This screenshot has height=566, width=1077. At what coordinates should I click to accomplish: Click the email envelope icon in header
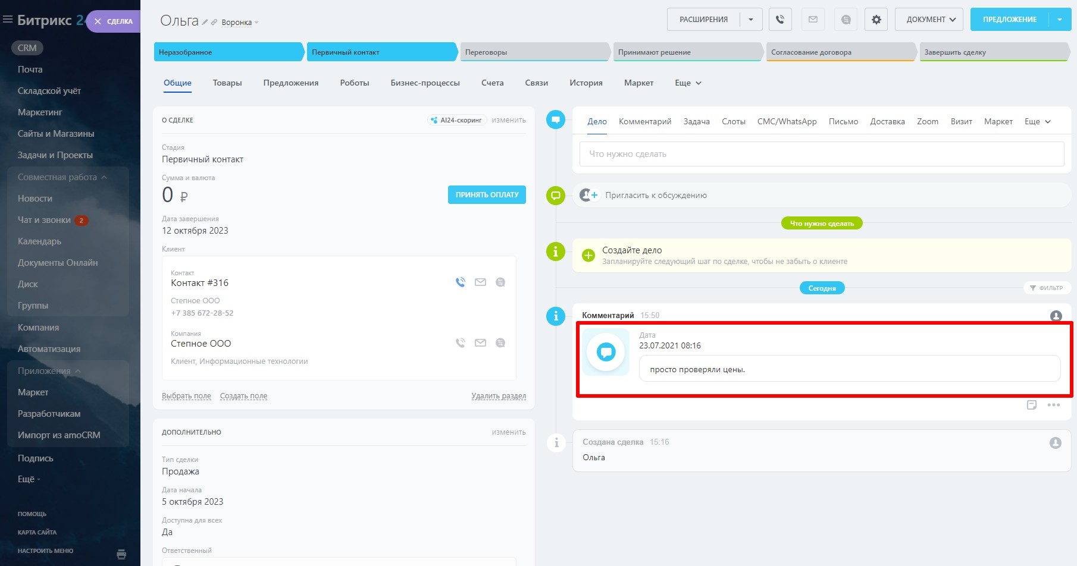(813, 20)
